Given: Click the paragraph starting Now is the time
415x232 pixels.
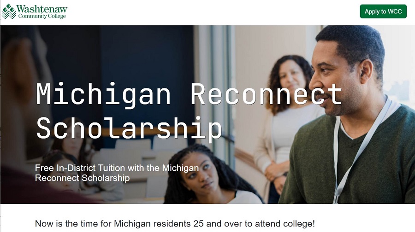Looking at the screenshot, I should click(x=175, y=224).
